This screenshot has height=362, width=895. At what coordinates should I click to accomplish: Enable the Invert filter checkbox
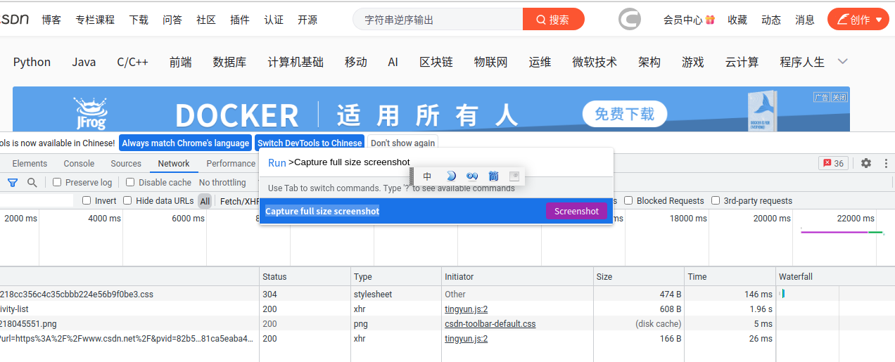click(87, 200)
